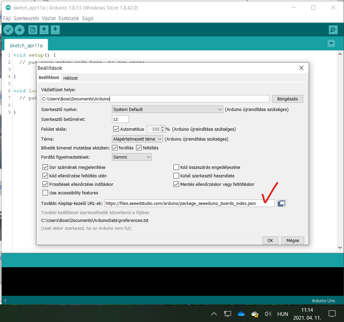Click the Mégse cancel button
Image resolution: width=344 pixels, height=322 pixels.
[x=293, y=241]
